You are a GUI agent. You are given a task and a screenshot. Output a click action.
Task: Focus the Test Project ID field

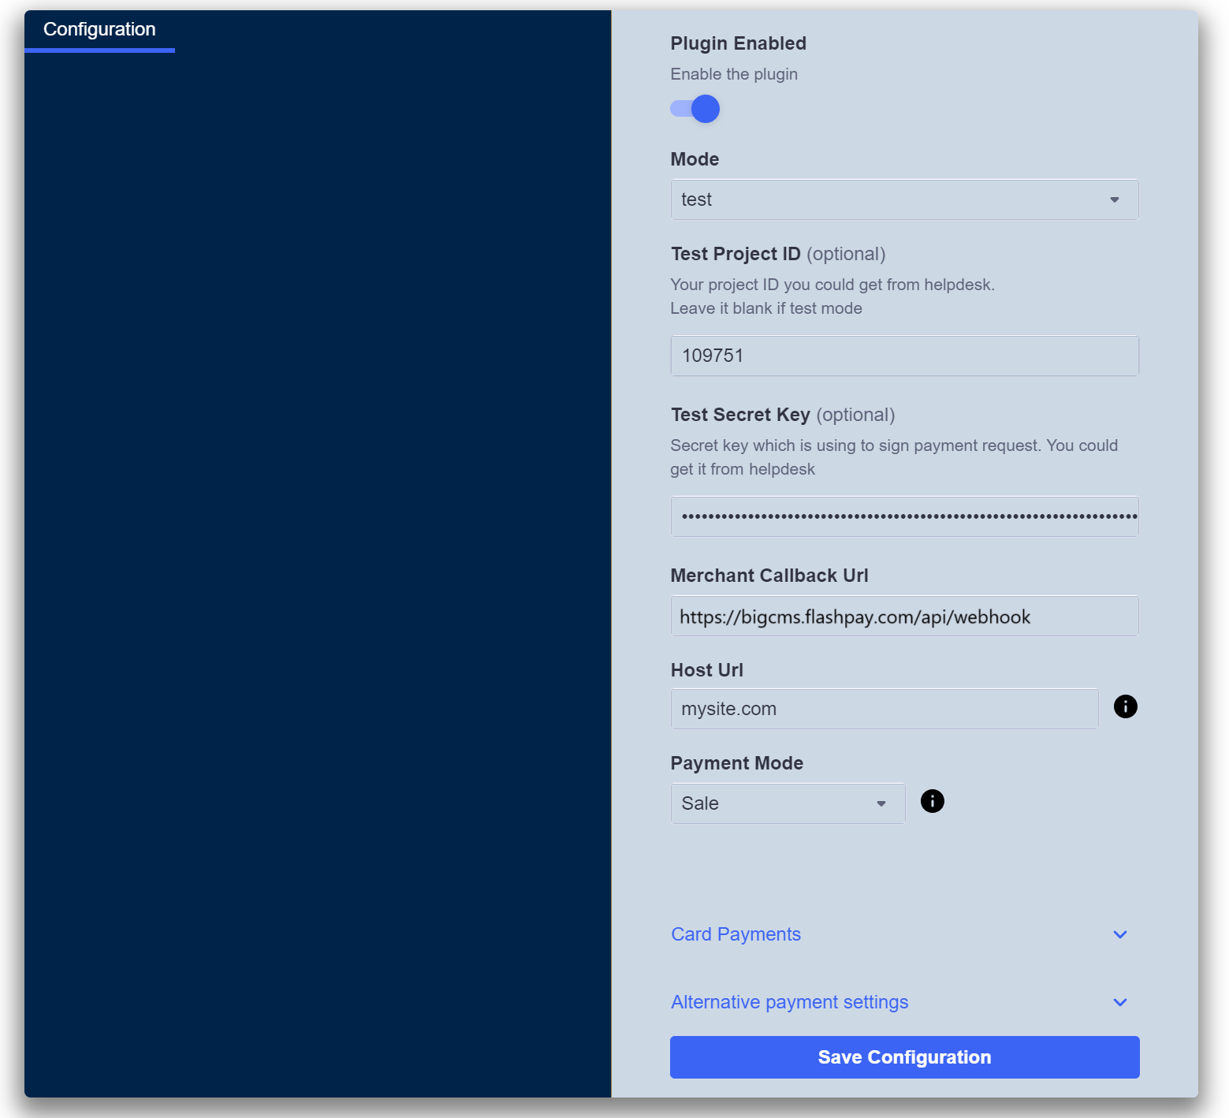pos(904,356)
